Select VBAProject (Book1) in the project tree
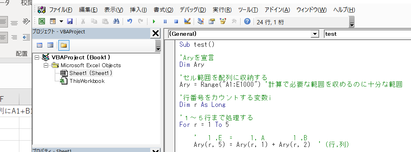Screen dimensions: 411x152 pos(81,57)
